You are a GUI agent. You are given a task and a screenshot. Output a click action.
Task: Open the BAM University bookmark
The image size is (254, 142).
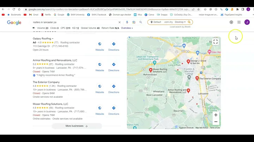75,15
